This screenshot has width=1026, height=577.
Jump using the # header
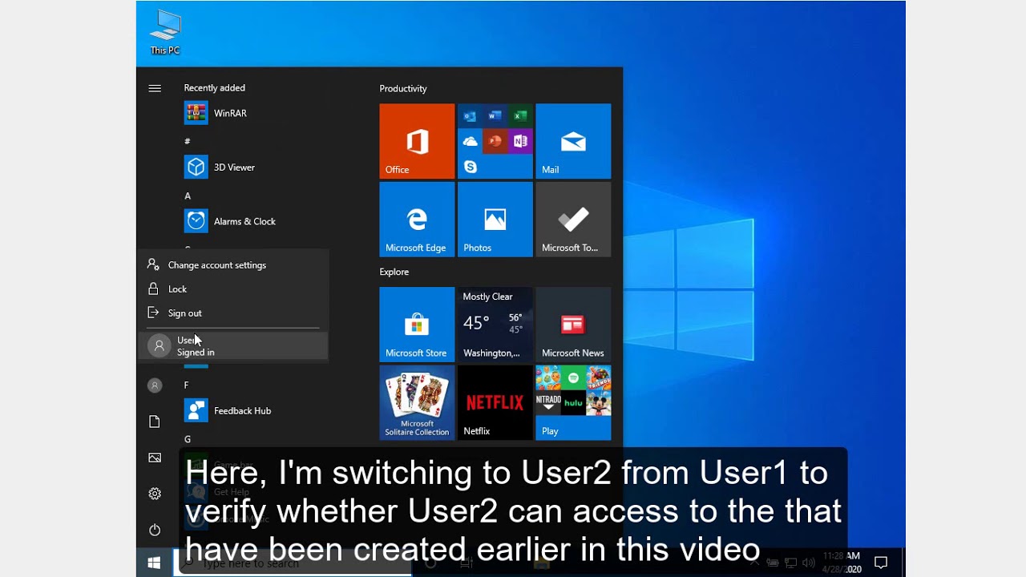(188, 142)
